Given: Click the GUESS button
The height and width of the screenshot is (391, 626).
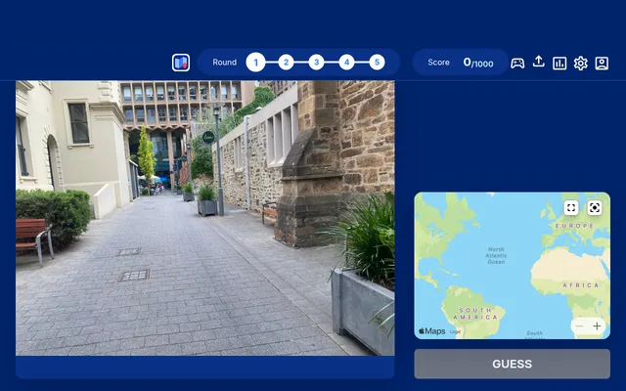Looking at the screenshot, I should tap(512, 364).
